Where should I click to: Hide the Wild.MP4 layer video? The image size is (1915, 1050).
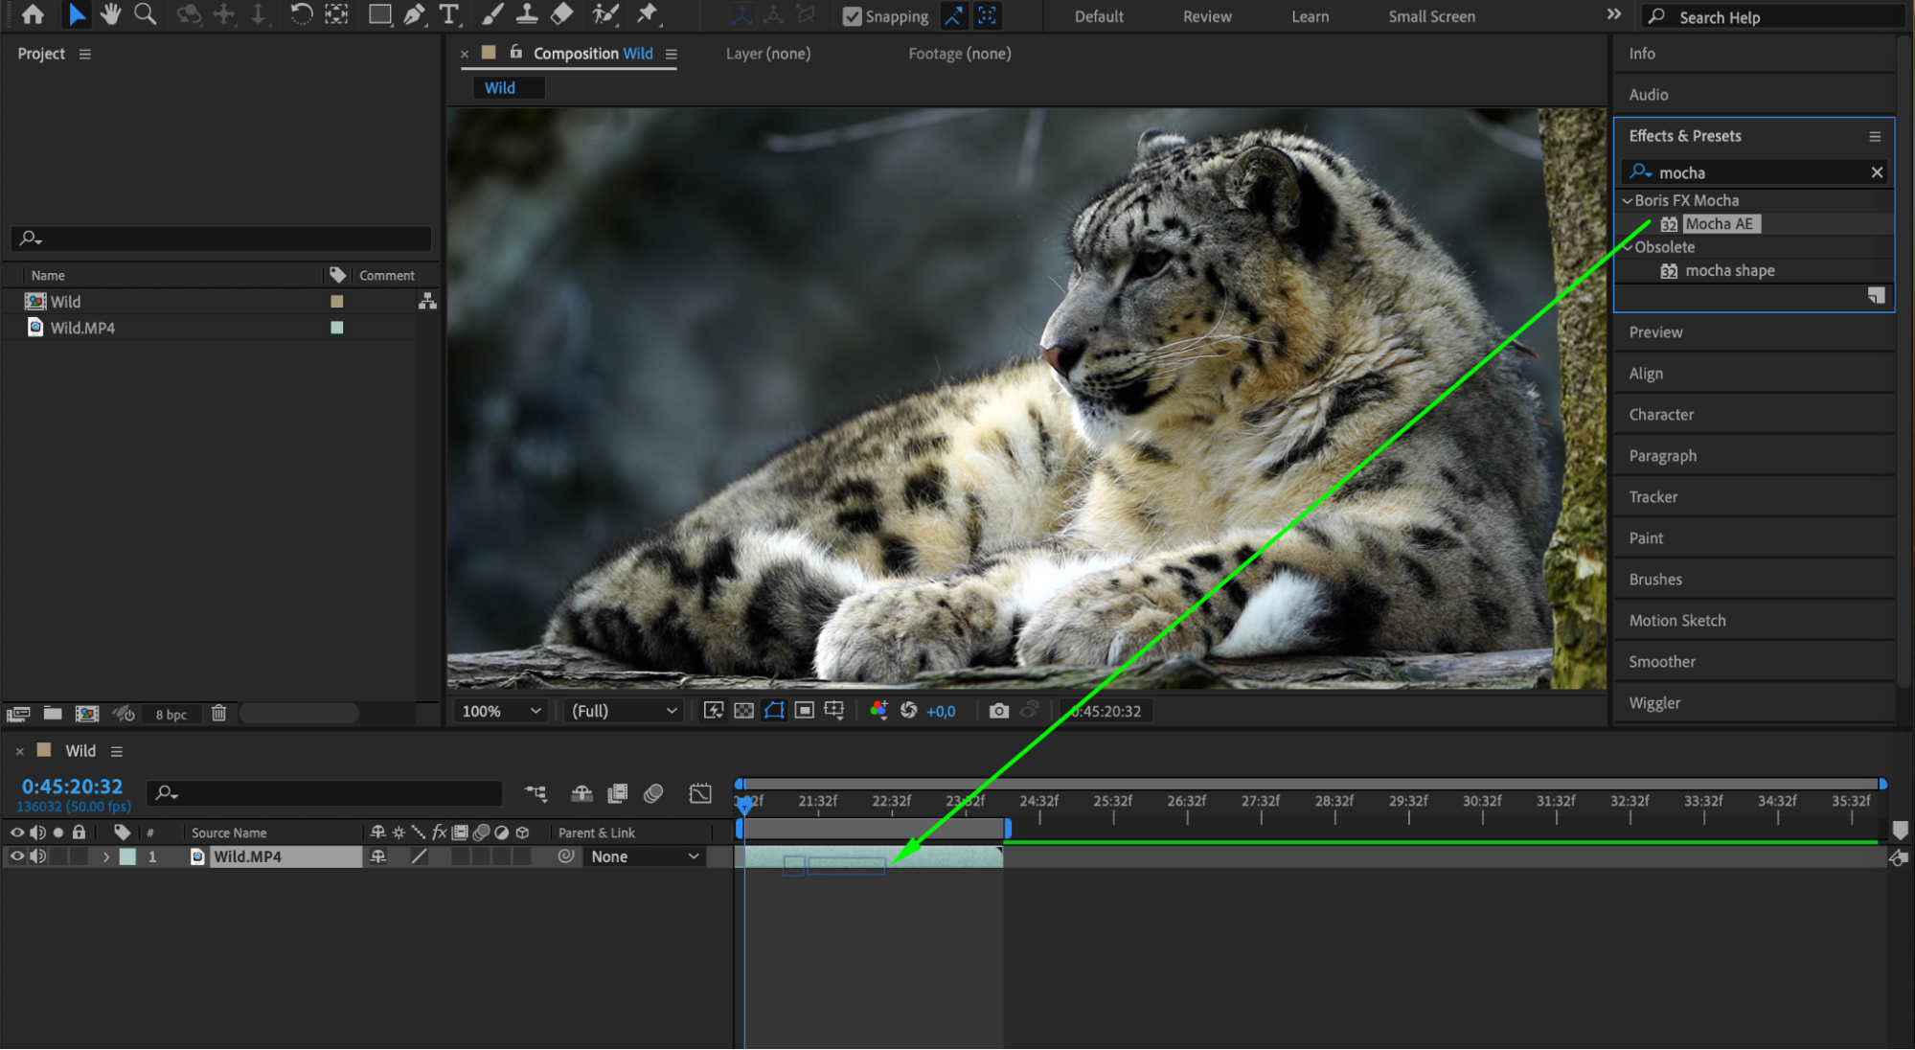[x=17, y=856]
